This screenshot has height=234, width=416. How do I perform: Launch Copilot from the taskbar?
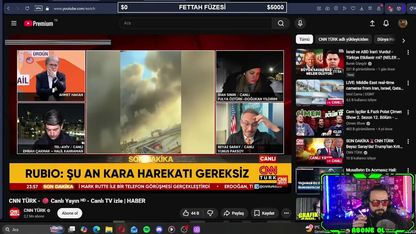84,229
